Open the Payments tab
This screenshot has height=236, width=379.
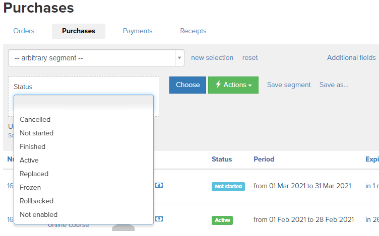[x=138, y=31]
